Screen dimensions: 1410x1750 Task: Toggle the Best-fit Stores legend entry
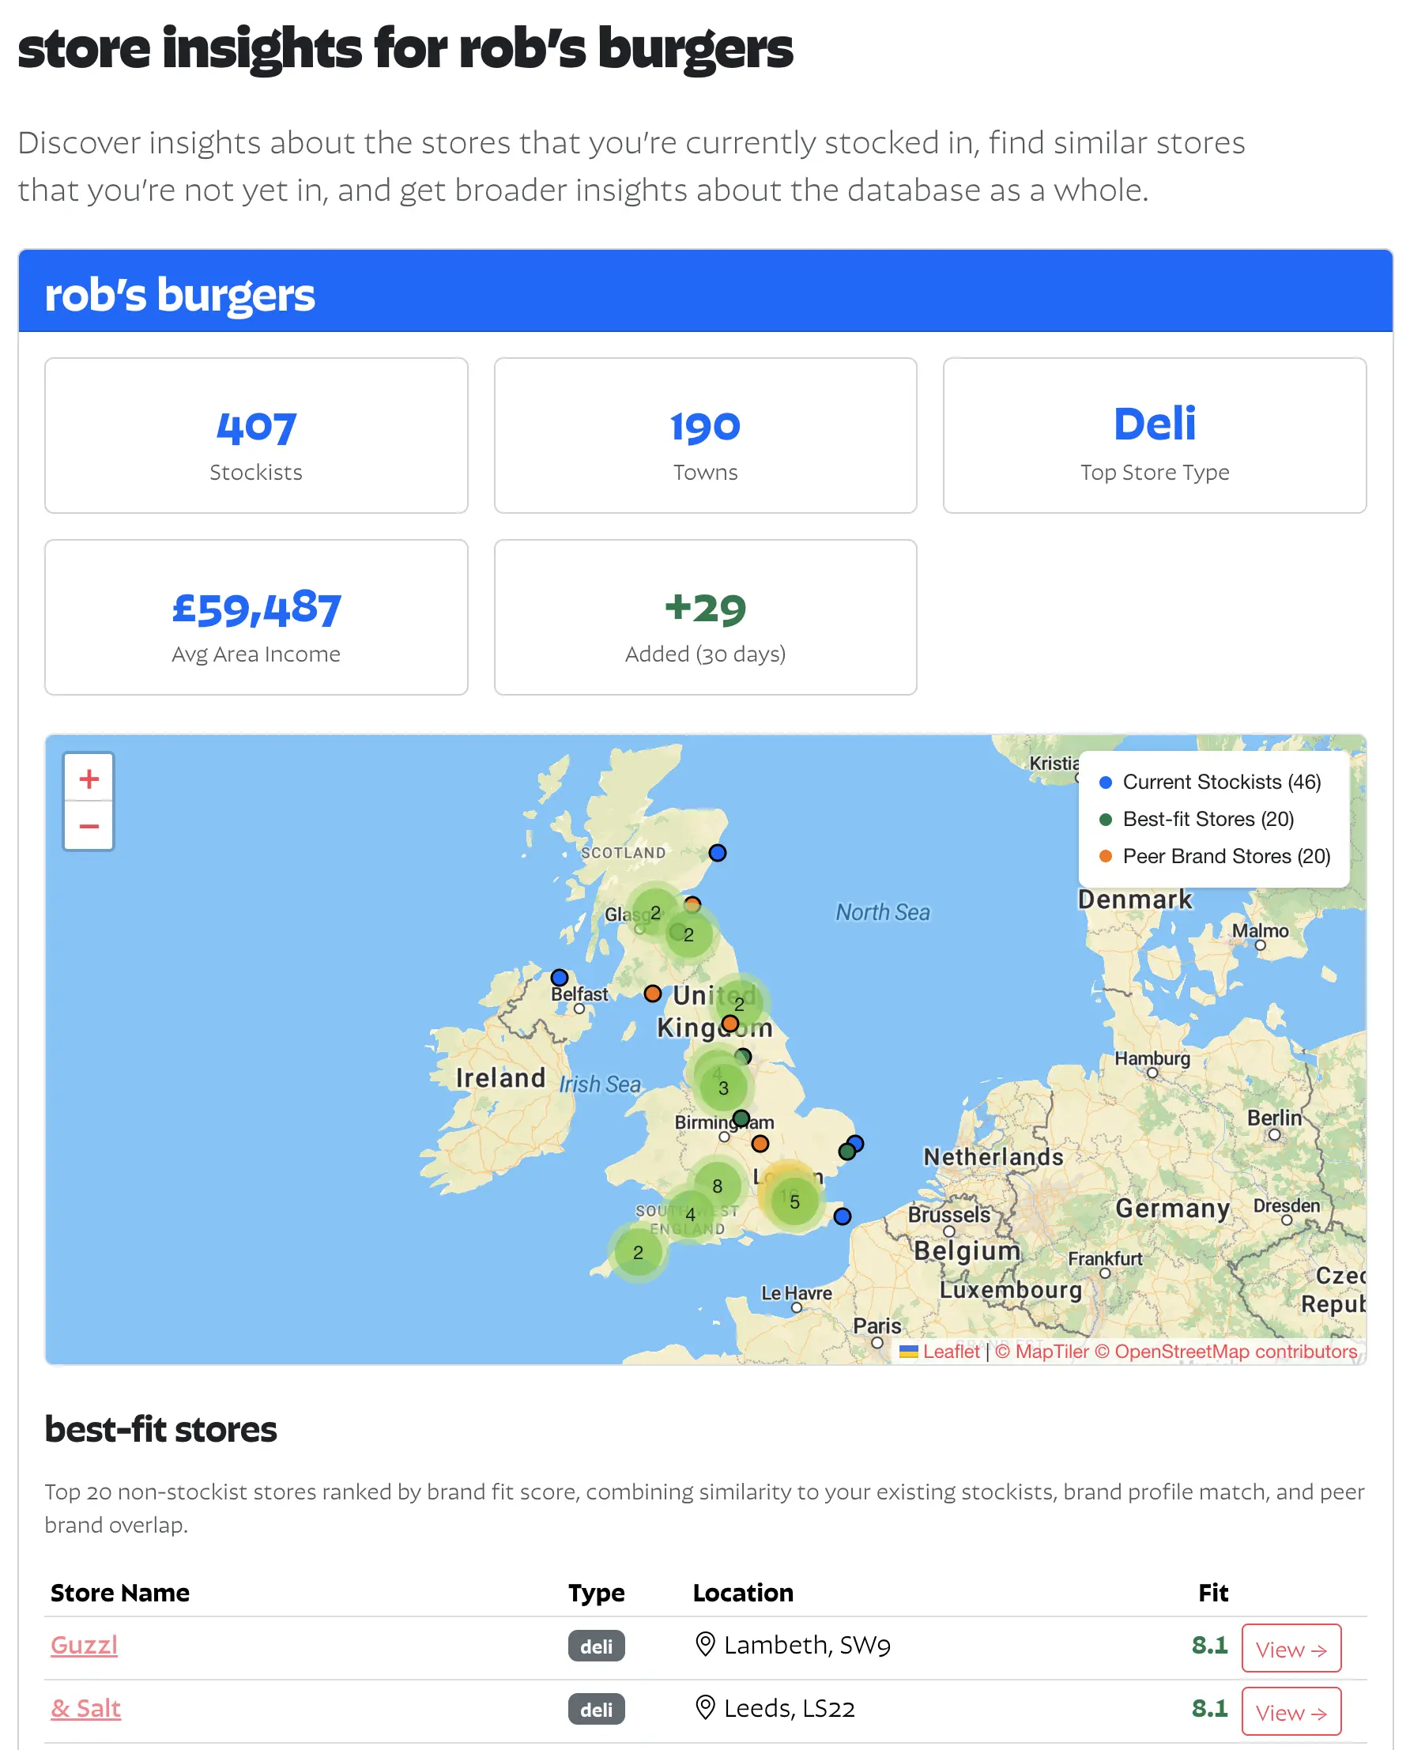pyautogui.click(x=1208, y=820)
